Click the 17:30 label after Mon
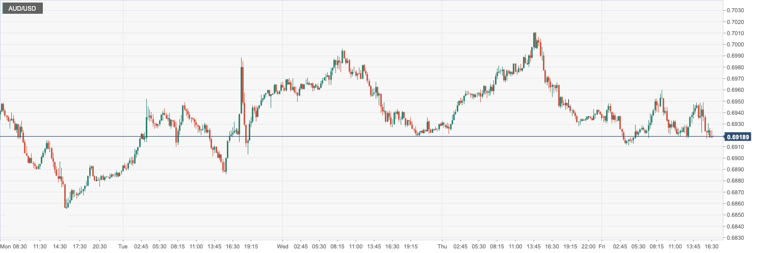 pyautogui.click(x=80, y=246)
